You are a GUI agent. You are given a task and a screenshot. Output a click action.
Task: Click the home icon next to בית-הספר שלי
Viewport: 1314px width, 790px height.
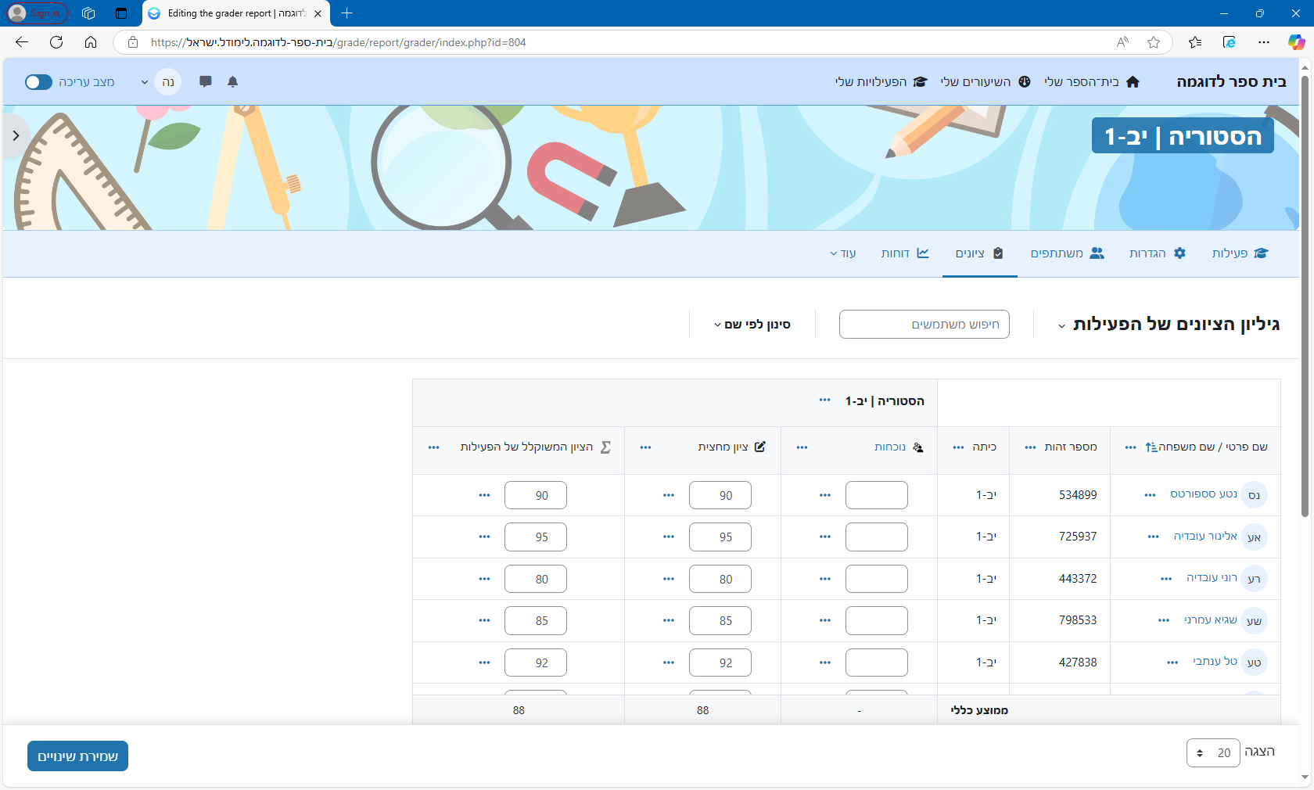pyautogui.click(x=1133, y=81)
